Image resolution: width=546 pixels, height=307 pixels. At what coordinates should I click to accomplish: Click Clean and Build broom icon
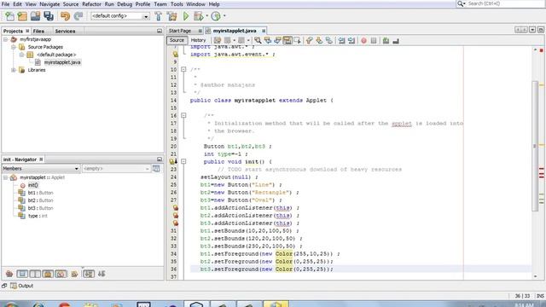pyautogui.click(x=171, y=16)
